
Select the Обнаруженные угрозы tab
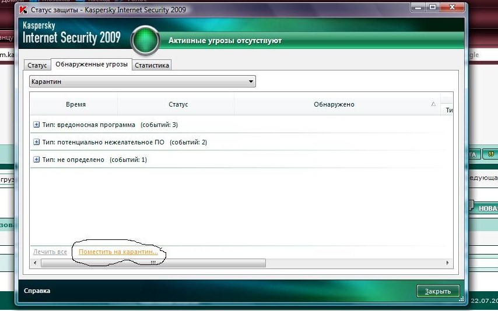92,64
